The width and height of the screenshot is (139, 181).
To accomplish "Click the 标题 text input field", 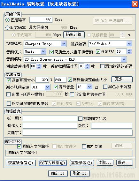I will 50,118.
